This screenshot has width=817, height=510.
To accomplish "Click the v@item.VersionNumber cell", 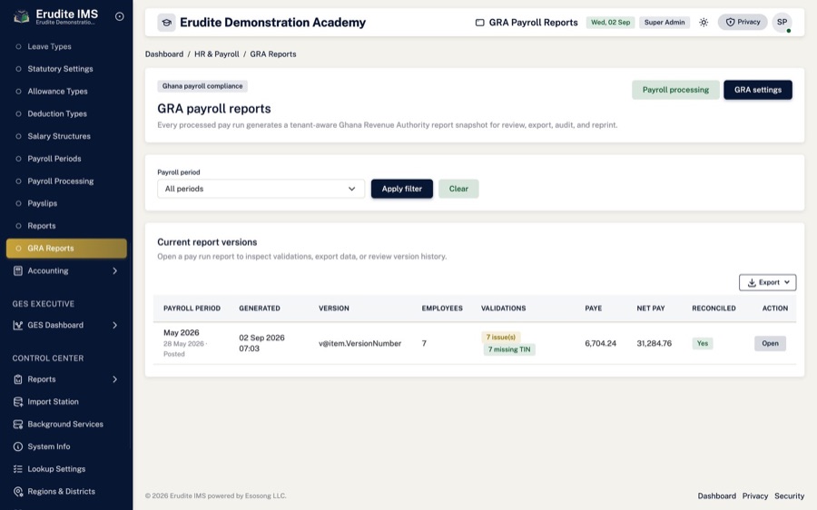I will tap(360, 343).
